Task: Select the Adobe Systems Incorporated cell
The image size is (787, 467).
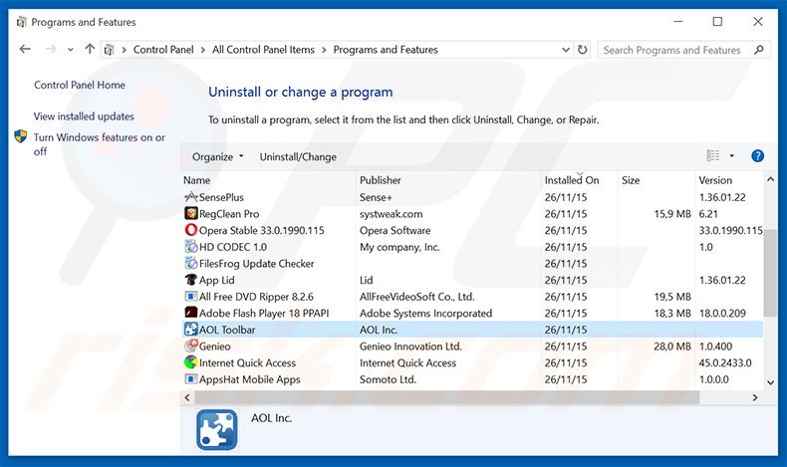Action: 425,313
